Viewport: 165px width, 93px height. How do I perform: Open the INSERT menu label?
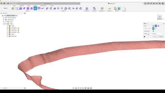117,11
